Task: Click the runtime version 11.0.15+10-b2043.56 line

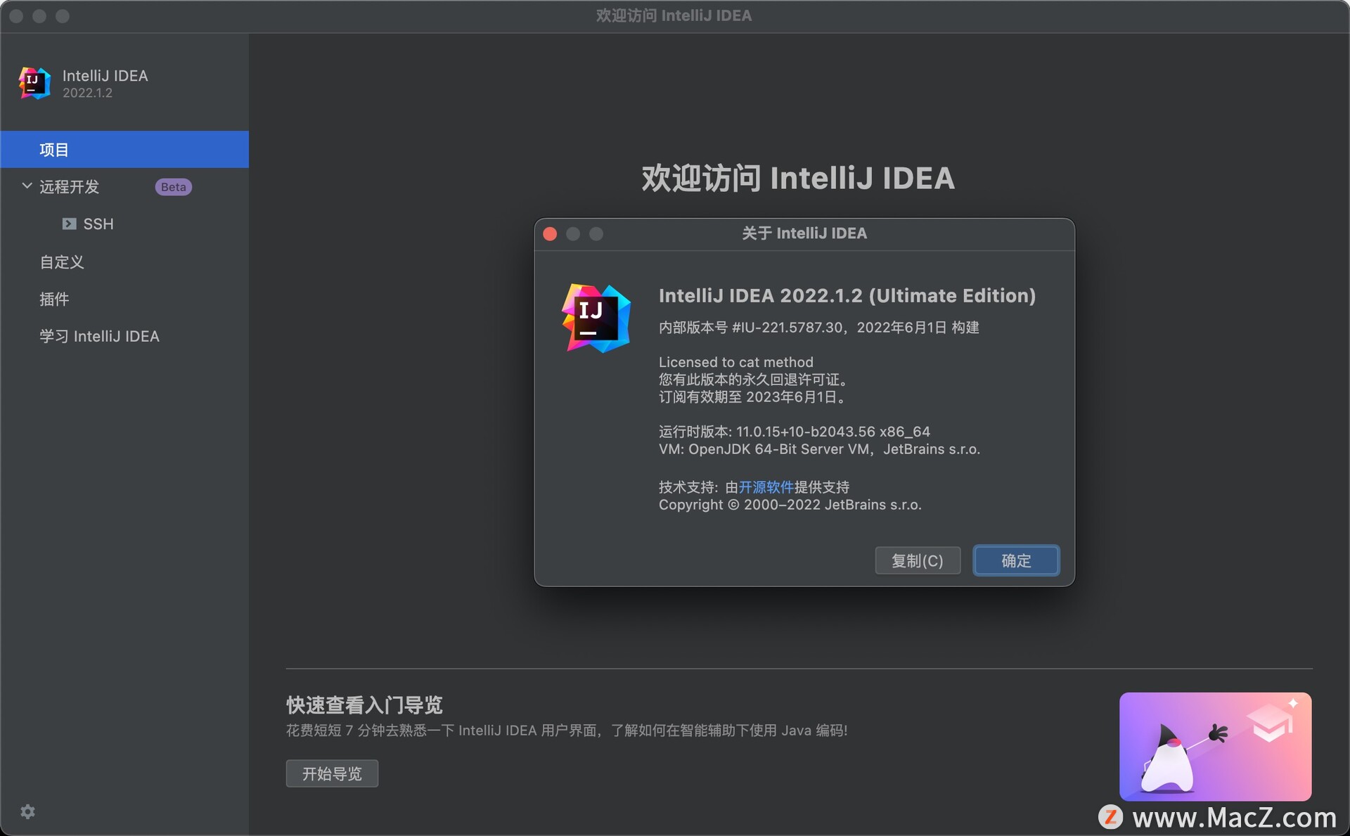Action: pos(794,432)
